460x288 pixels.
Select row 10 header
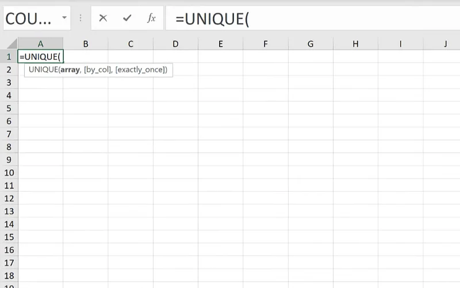click(9, 172)
